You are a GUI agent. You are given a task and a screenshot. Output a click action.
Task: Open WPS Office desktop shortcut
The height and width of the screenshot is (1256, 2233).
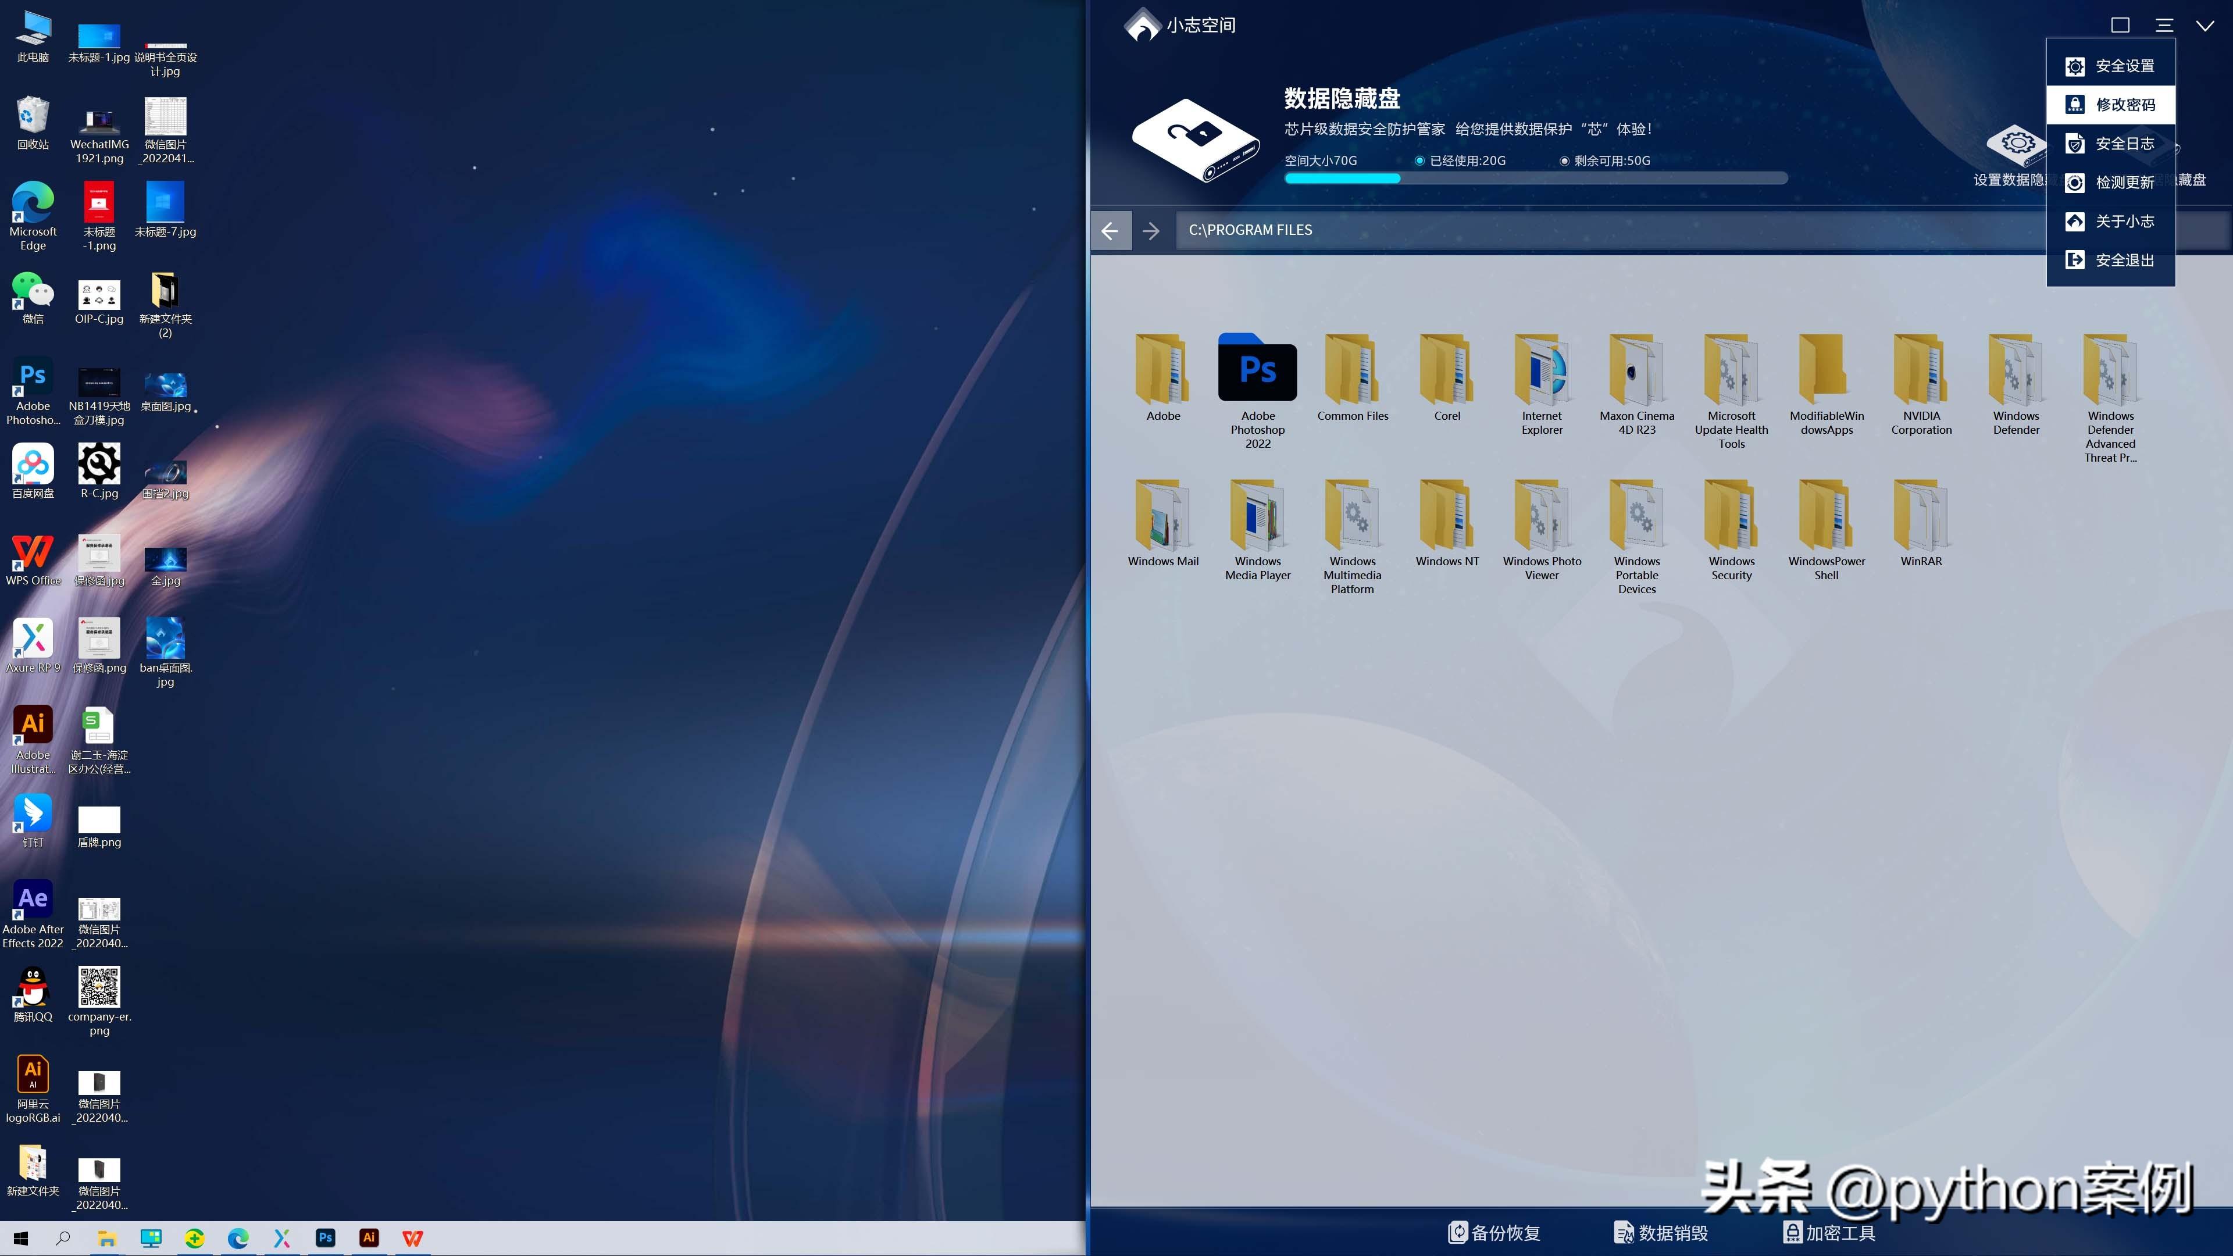[x=33, y=559]
